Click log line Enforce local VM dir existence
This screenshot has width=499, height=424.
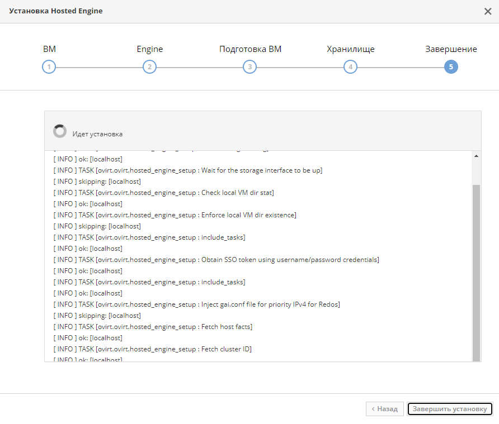[175, 215]
